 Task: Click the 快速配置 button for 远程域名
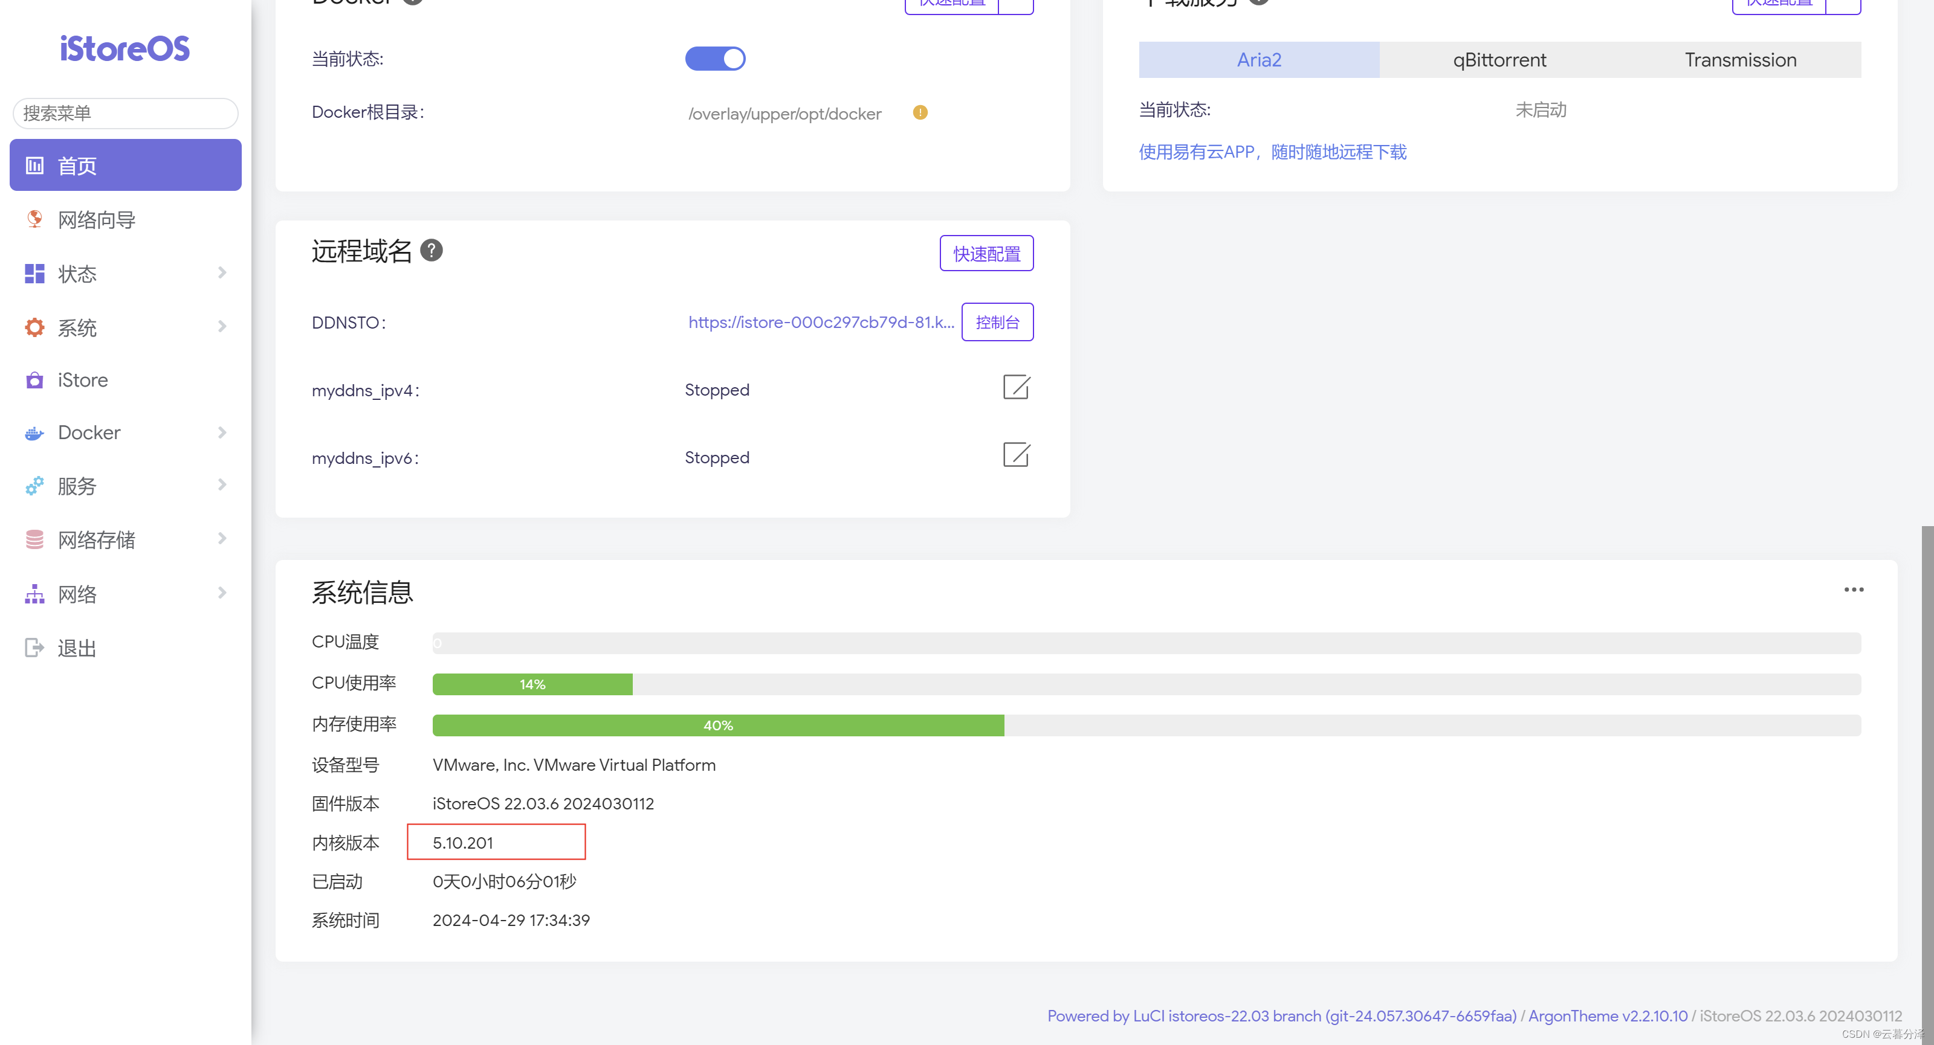[x=986, y=254]
